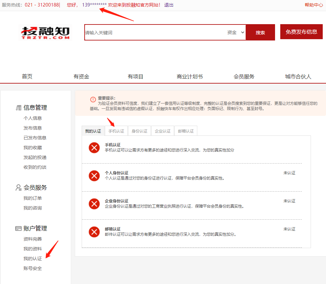Click the red 搜索 search button
The width and height of the screenshot is (326, 284).
tap(260, 32)
